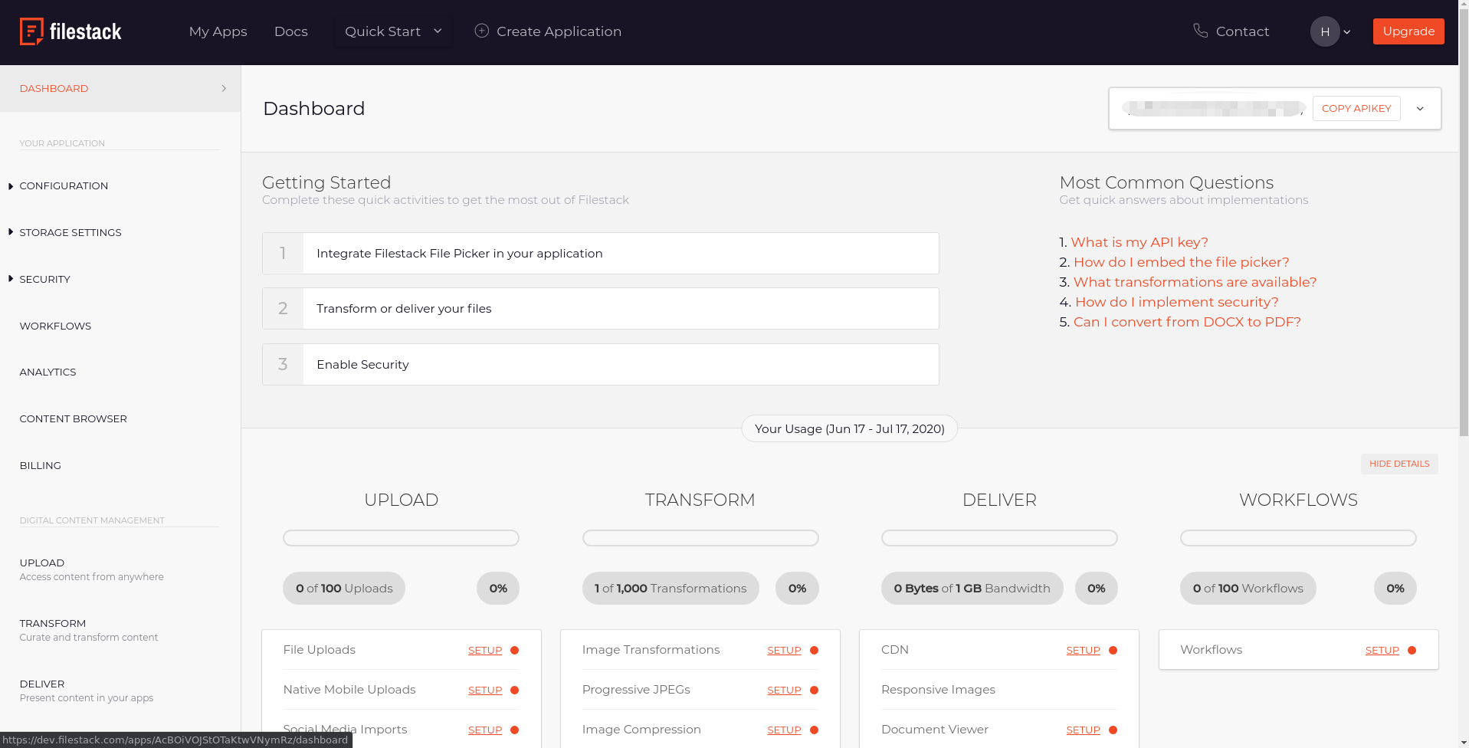1469x748 pixels.
Task: Go to My Apps
Action: (x=218, y=31)
